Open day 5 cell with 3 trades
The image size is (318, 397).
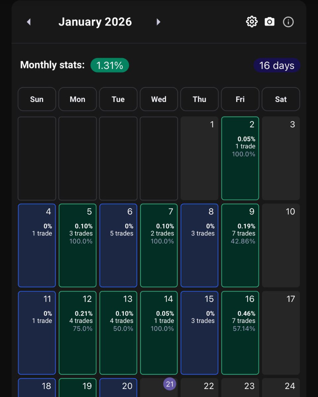coord(78,245)
